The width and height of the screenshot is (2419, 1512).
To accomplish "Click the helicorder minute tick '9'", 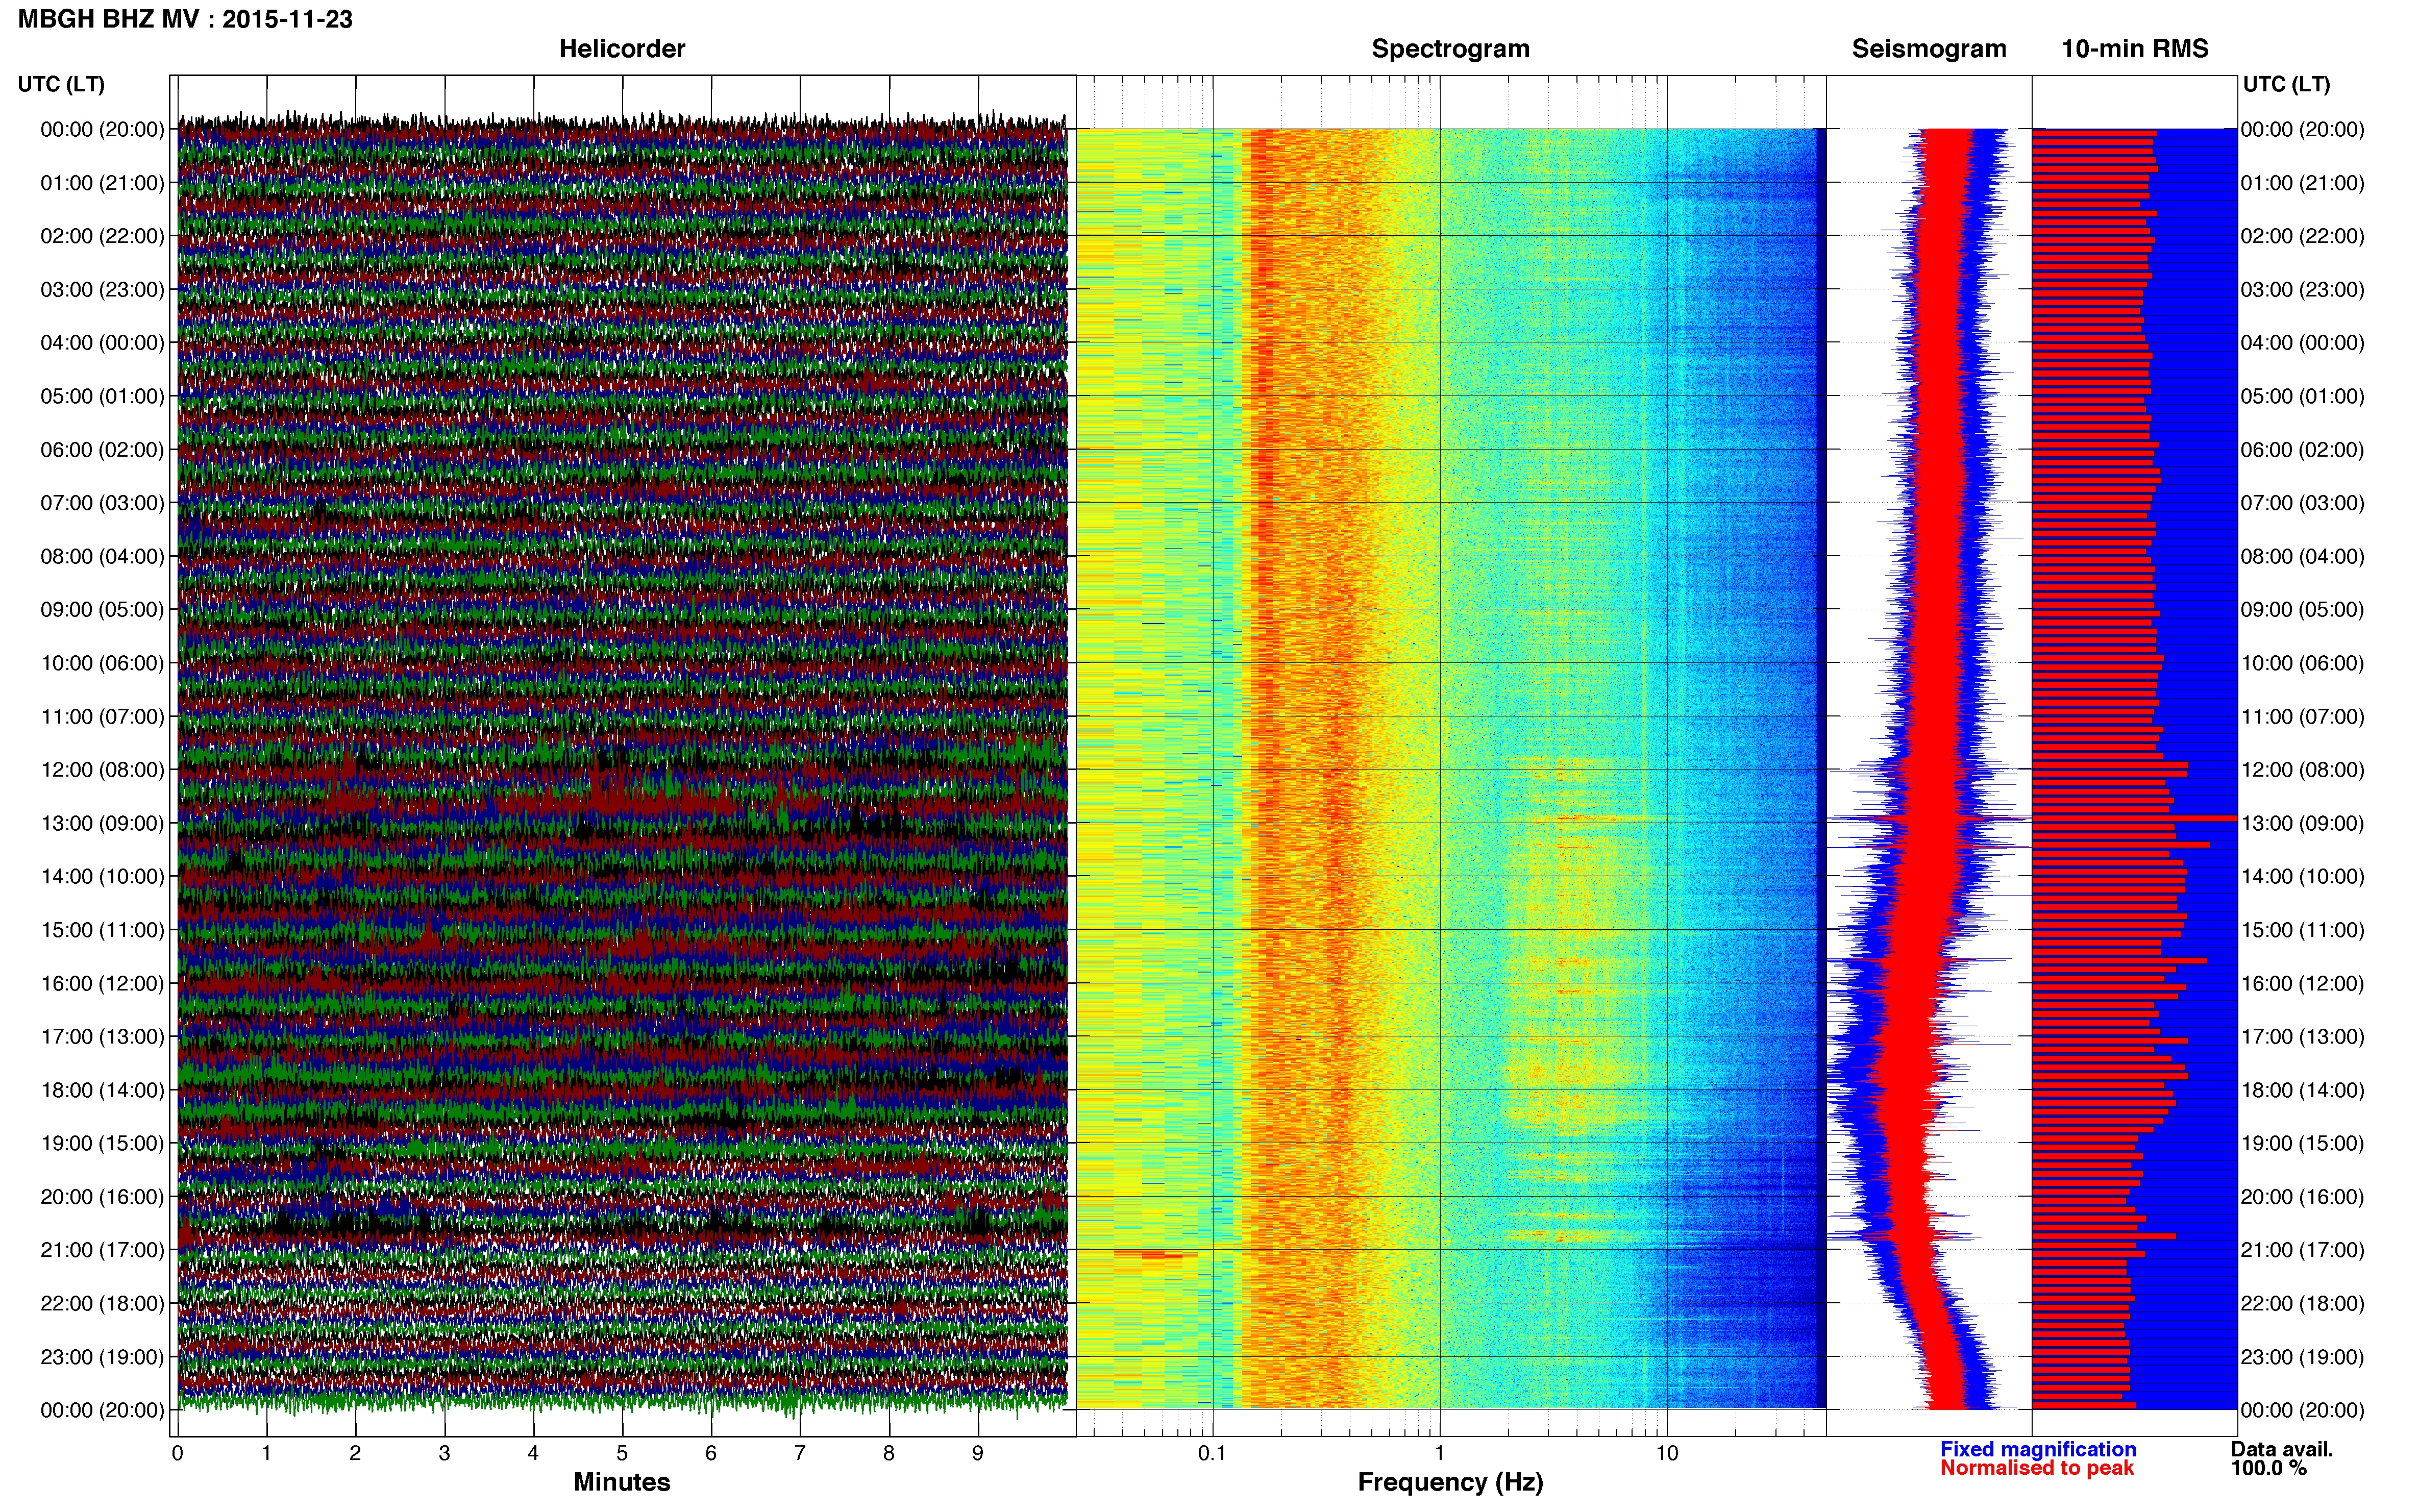I will [977, 1454].
